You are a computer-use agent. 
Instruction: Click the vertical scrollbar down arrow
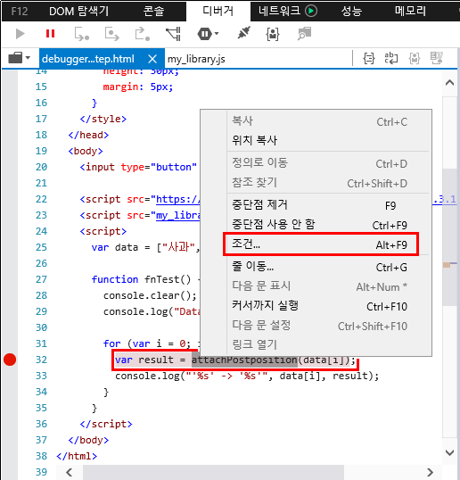click(x=449, y=452)
